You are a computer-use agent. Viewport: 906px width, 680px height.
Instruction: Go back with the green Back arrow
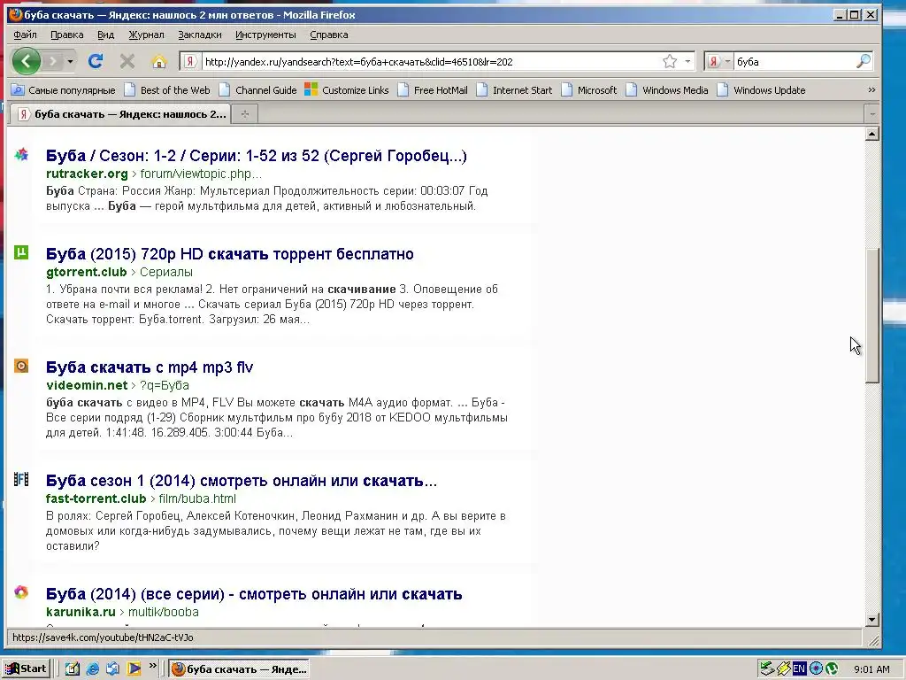tap(26, 61)
